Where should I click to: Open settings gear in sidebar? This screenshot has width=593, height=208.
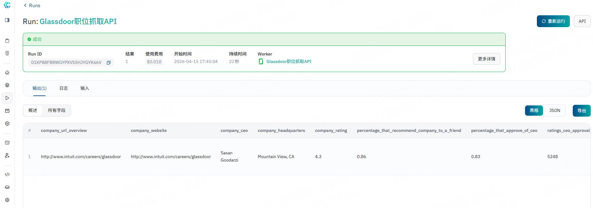7,200
